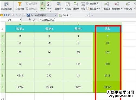Expand the 取消组合 dropdown arrow

click(x=121, y=9)
